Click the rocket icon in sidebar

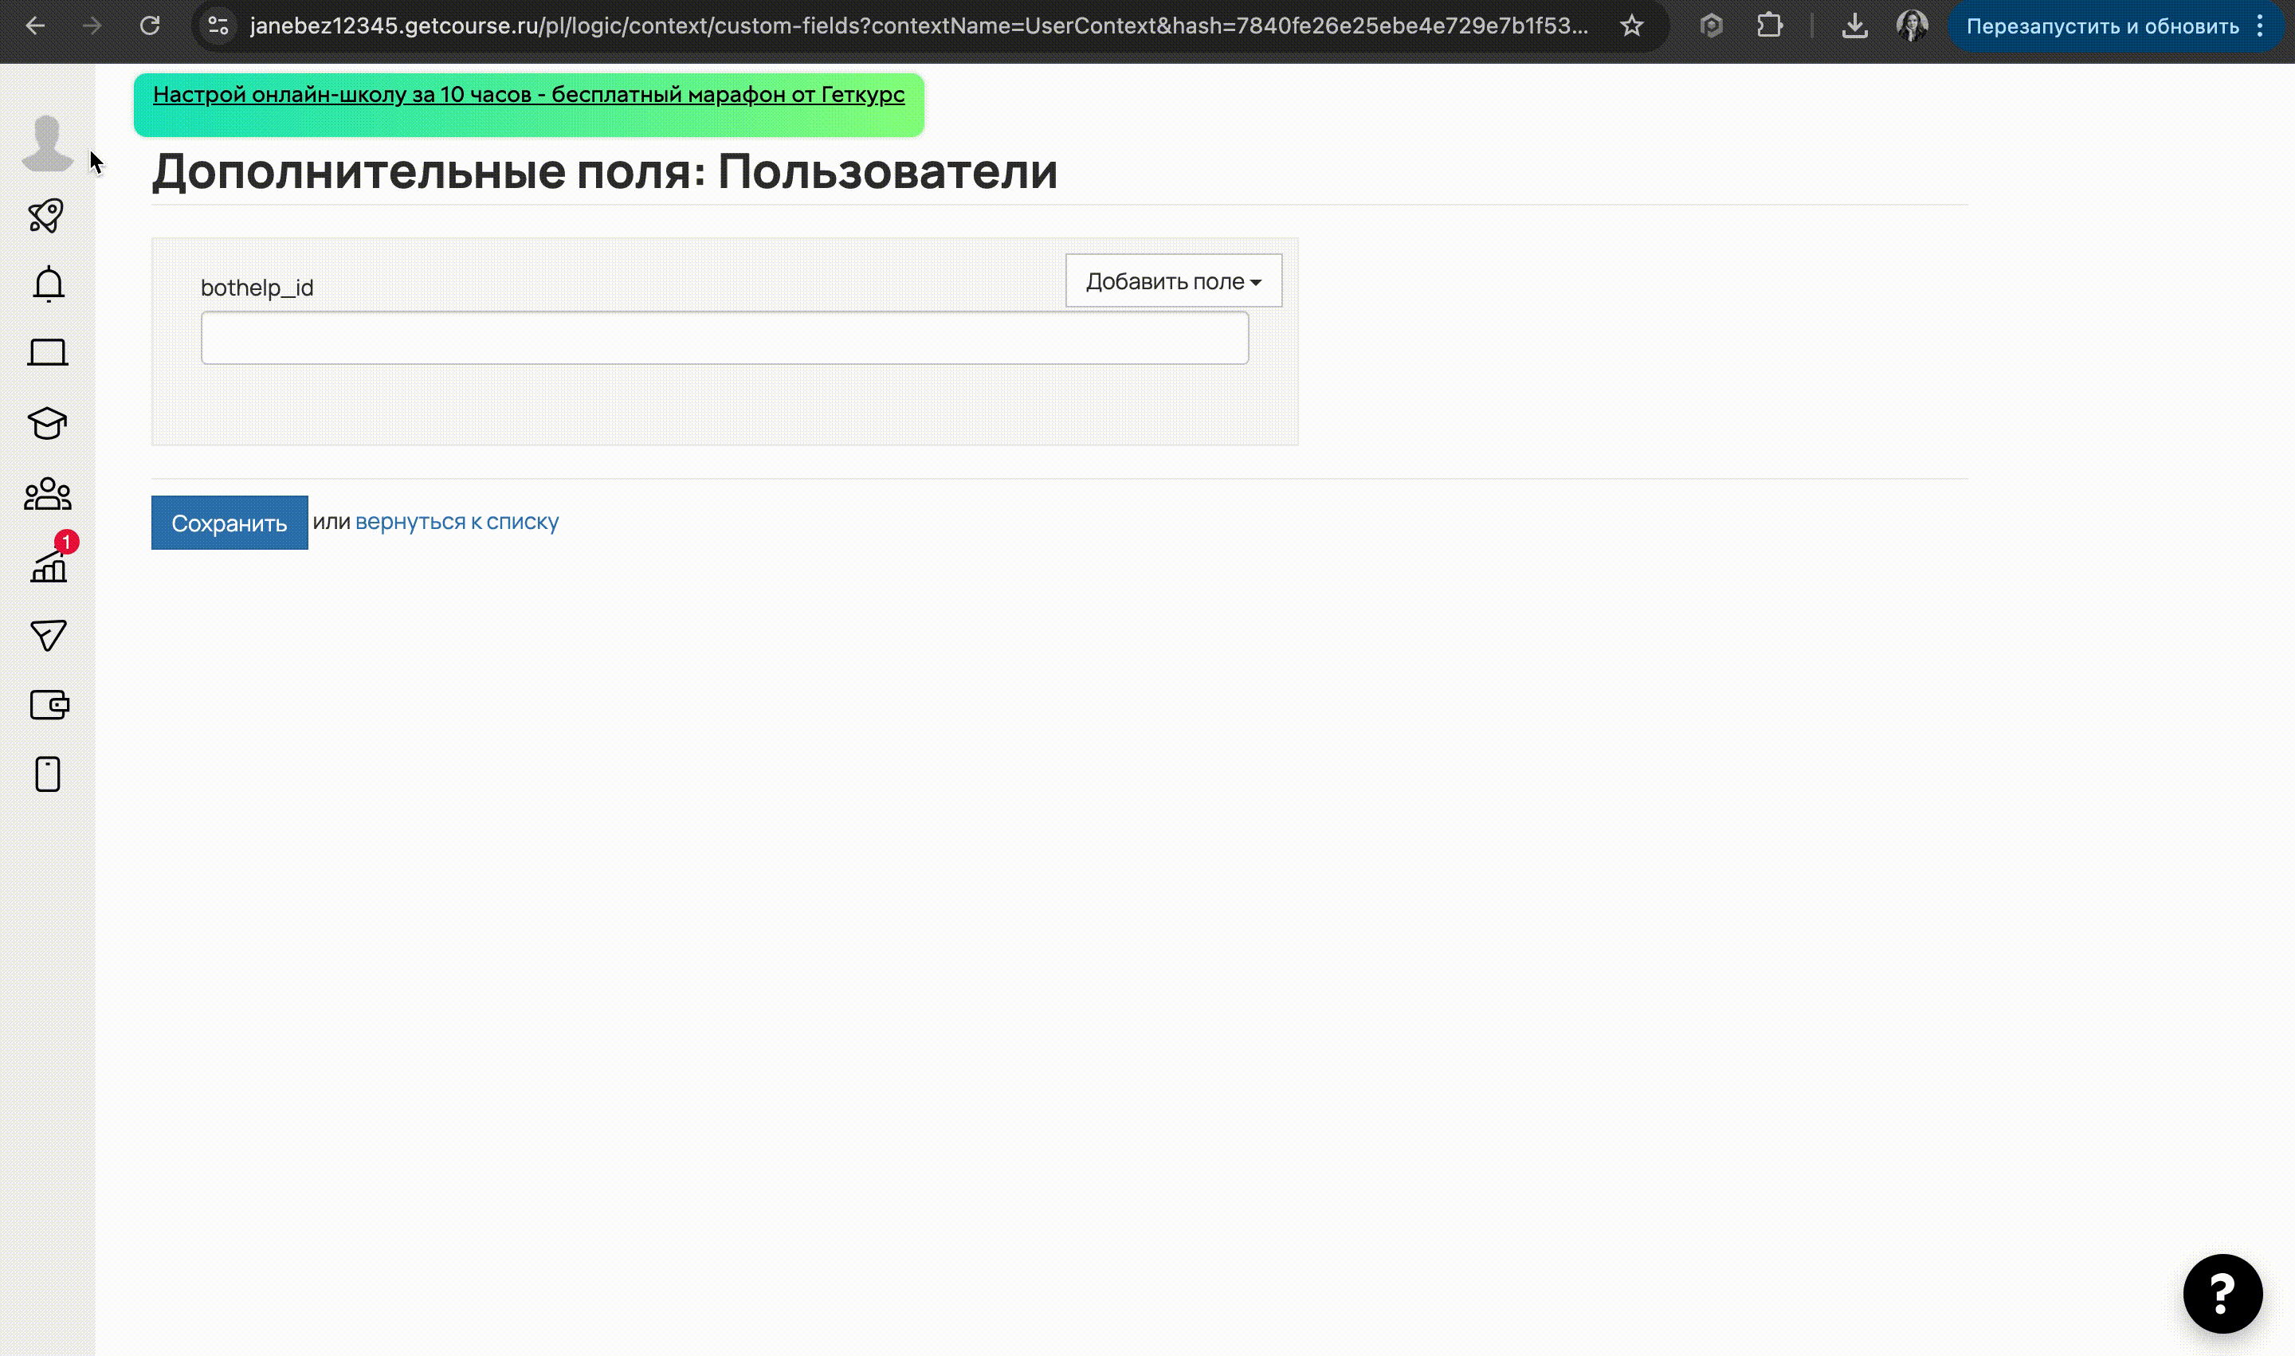pos(46,216)
